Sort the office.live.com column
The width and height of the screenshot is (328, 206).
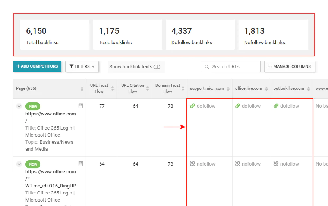(266, 89)
